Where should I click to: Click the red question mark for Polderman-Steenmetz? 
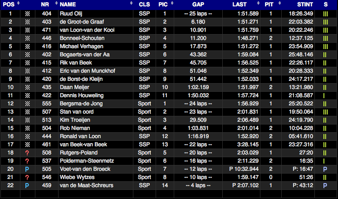[x=27, y=161]
